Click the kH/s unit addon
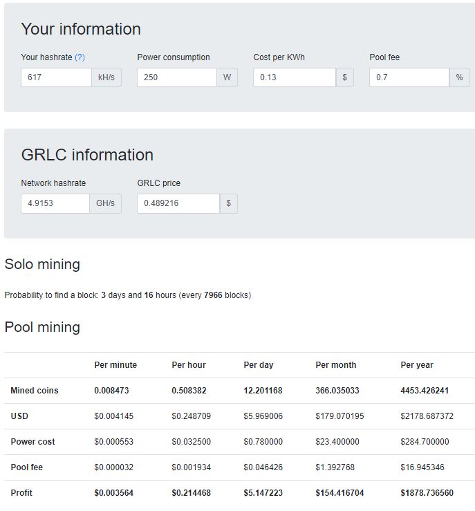The width and height of the screenshot is (475, 511). (106, 77)
